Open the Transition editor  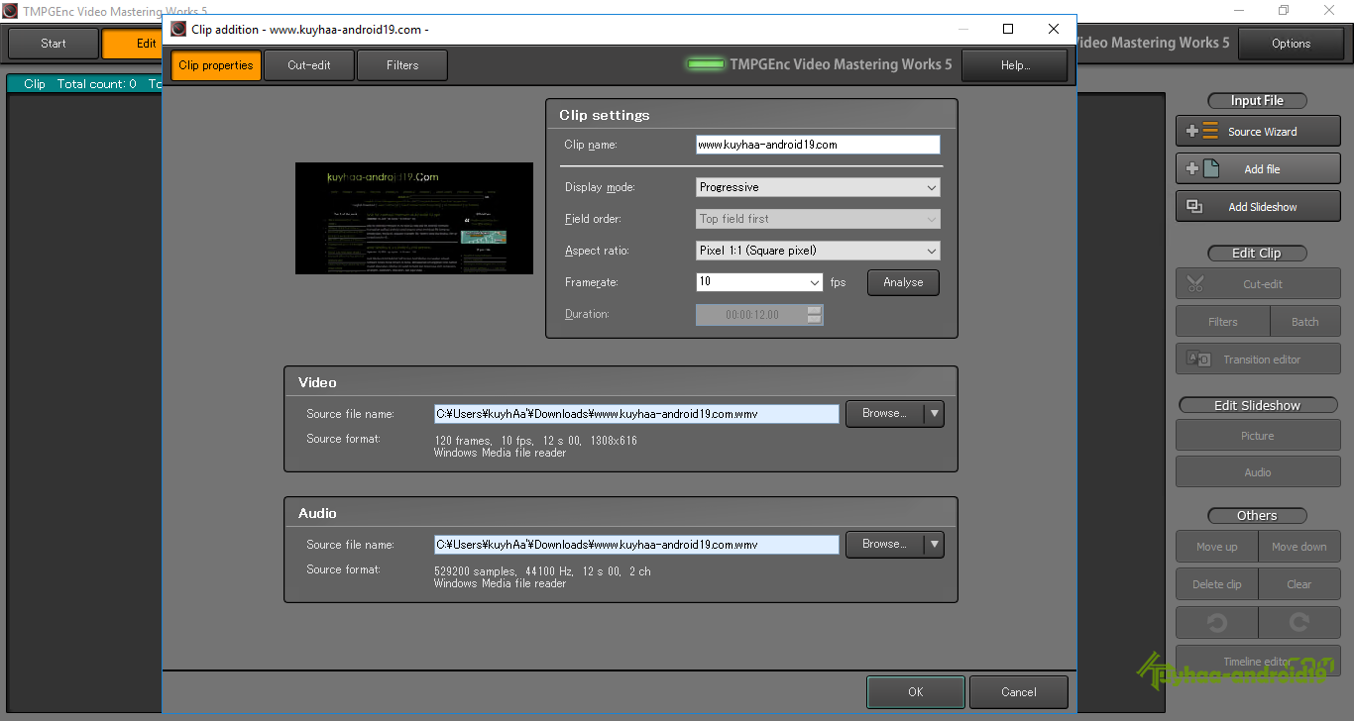[1258, 360]
